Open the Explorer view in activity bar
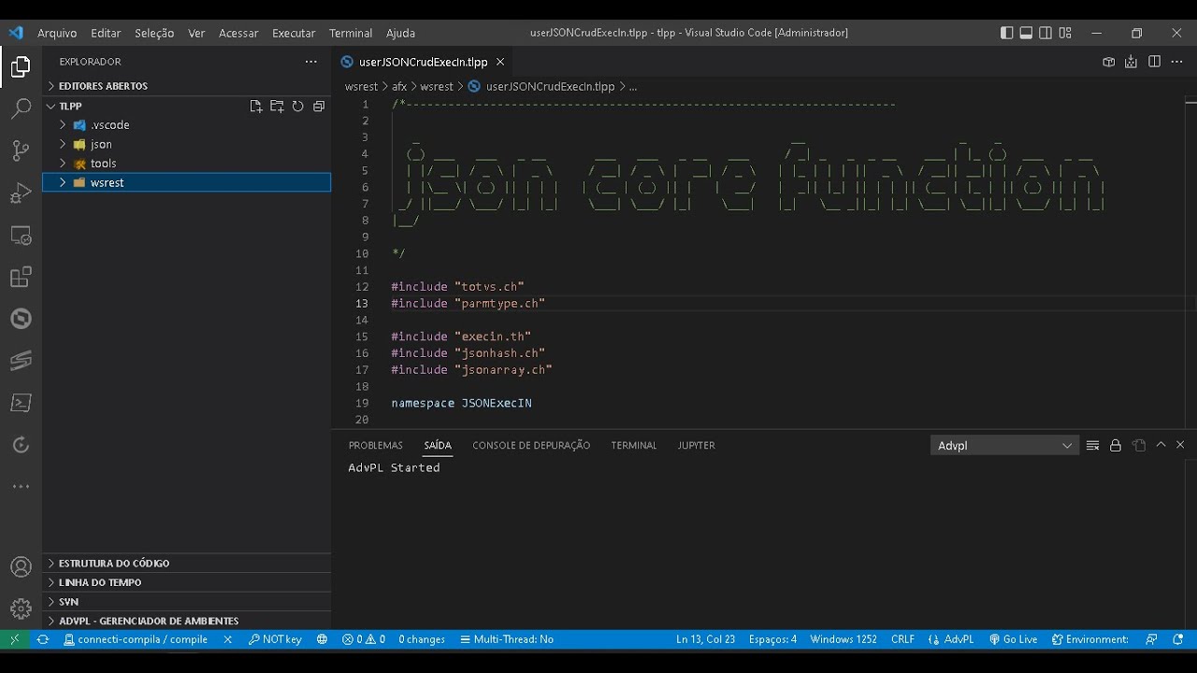This screenshot has width=1197, height=673. (21, 67)
